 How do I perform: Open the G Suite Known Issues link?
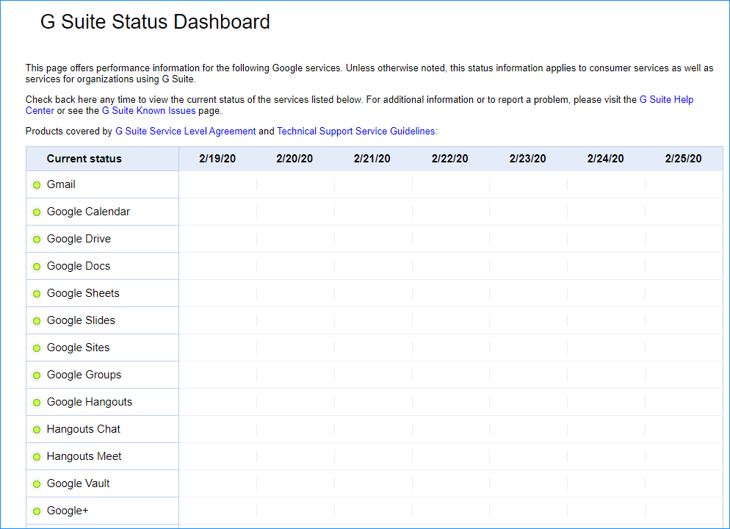tap(148, 111)
